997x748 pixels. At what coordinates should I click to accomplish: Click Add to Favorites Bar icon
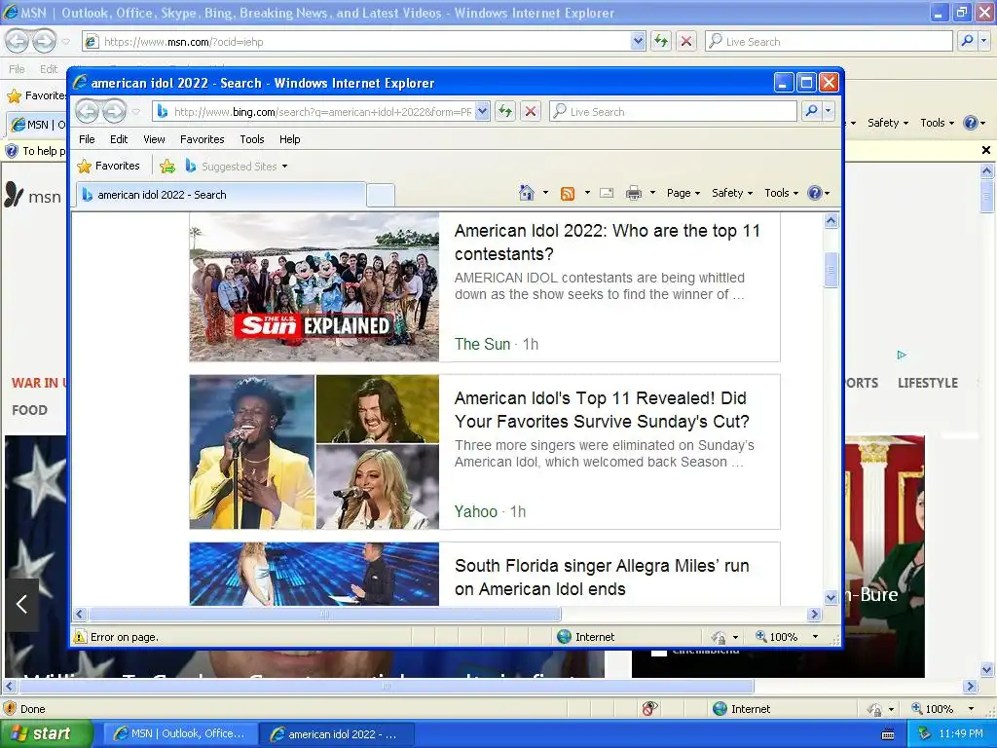click(167, 166)
